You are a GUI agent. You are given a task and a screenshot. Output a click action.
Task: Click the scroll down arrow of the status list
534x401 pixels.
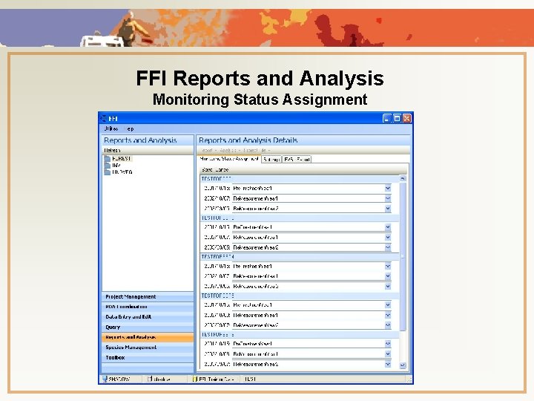(403, 365)
